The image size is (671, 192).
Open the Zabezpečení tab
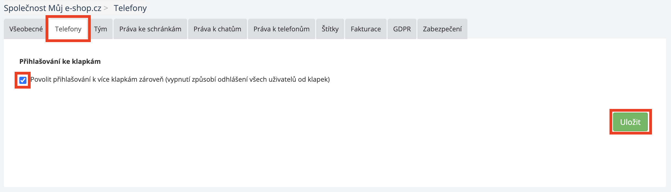tap(442, 29)
